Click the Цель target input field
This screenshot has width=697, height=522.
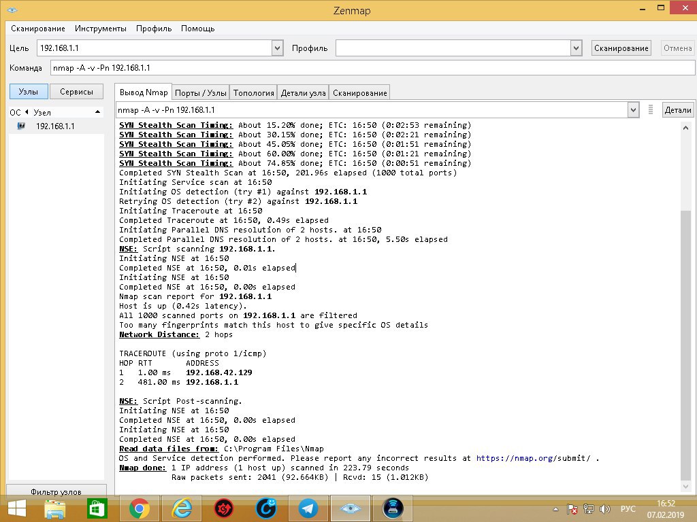tap(155, 48)
